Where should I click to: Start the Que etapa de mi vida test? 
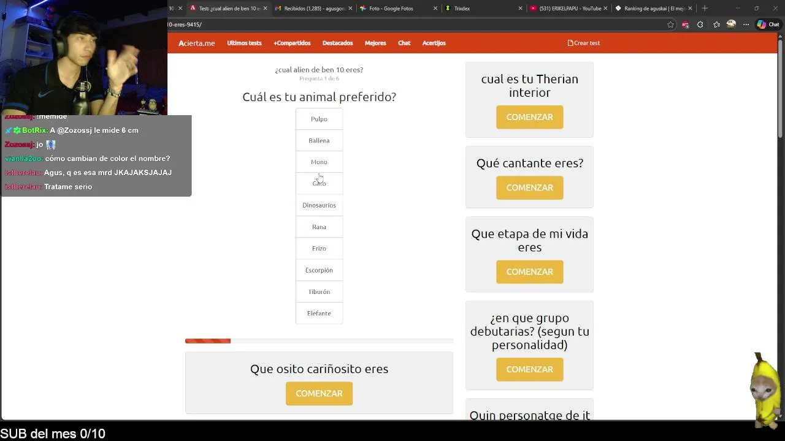point(529,271)
